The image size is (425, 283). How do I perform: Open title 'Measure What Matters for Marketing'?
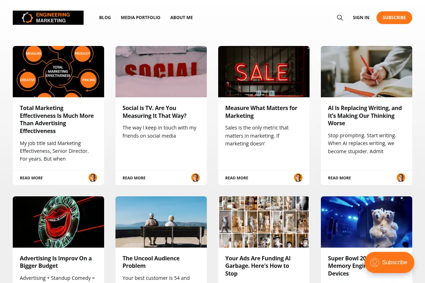coord(261,112)
